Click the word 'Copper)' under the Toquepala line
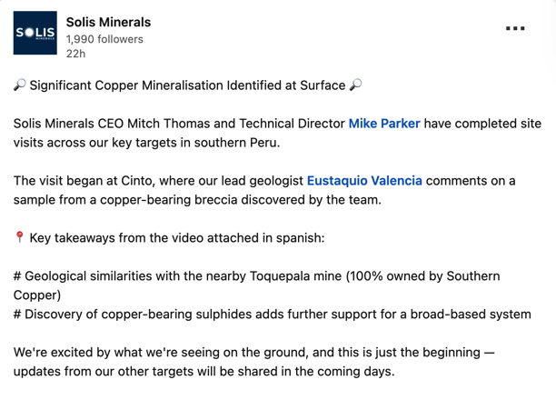The width and height of the screenshot is (556, 400). [x=37, y=295]
